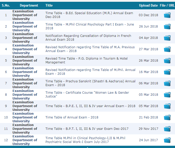Screen dimensions: 175x148
Task: Click serial number 7 cell
Action: click(6, 83)
